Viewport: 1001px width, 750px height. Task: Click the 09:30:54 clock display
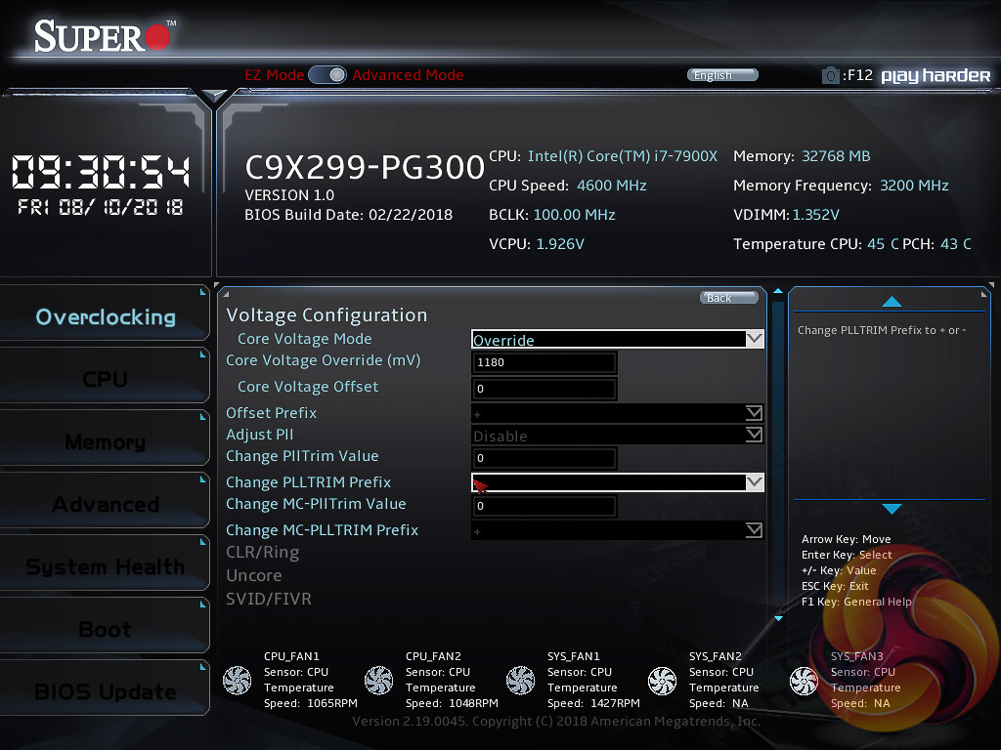pyautogui.click(x=101, y=172)
